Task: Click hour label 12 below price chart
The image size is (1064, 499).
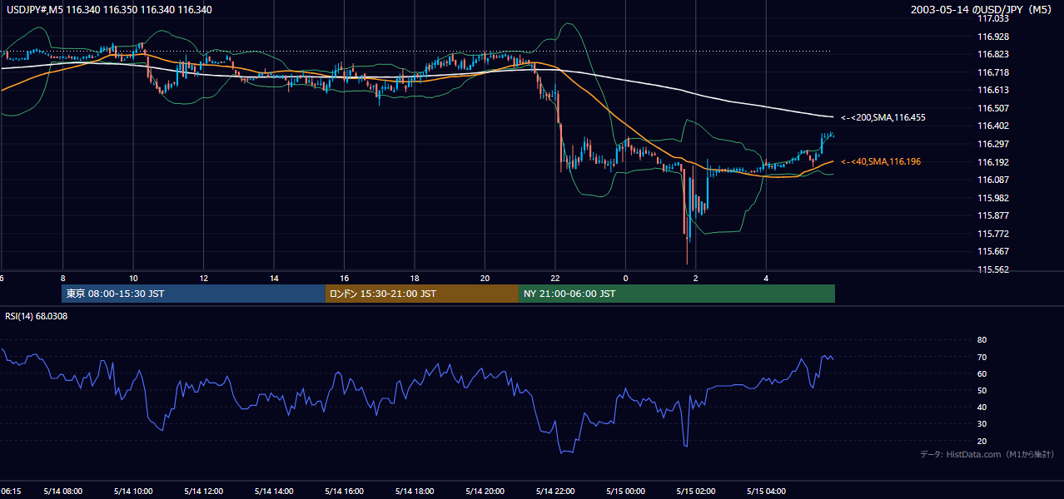Action: coord(204,278)
